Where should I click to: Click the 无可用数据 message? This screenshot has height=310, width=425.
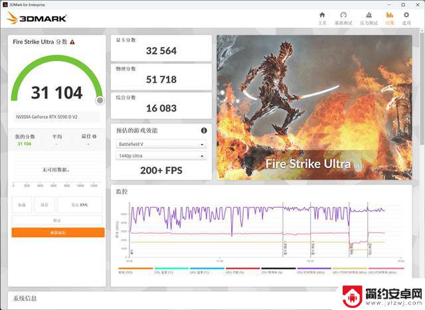coord(56,170)
